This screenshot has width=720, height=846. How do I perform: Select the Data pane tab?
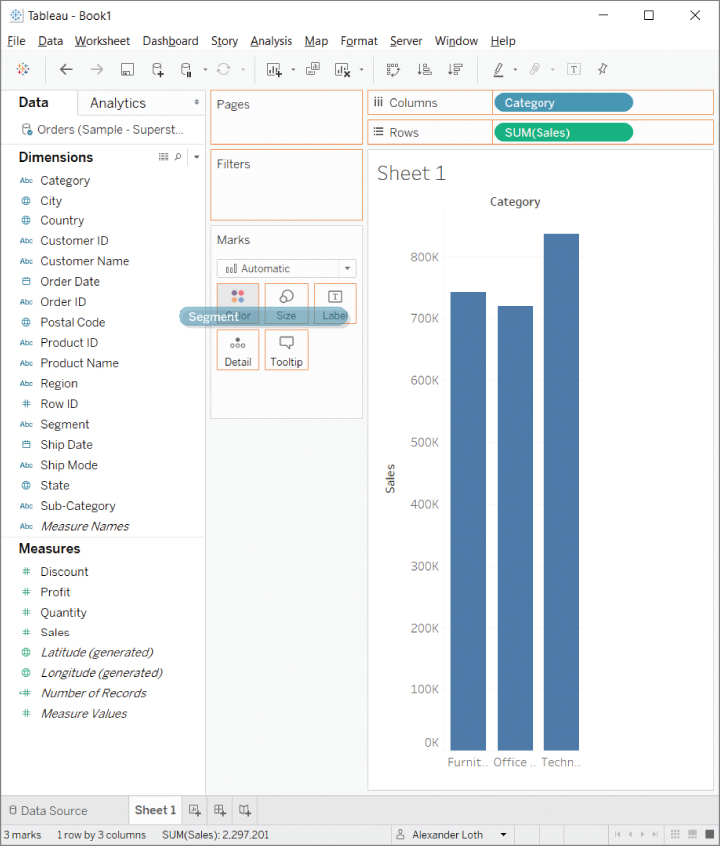[x=34, y=102]
